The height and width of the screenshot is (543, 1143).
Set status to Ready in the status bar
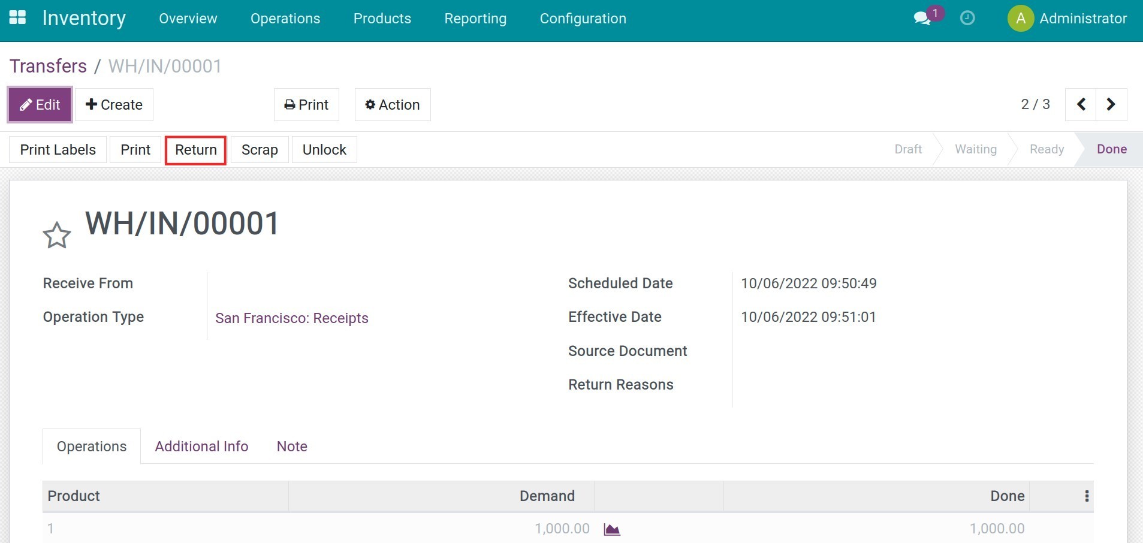(1046, 149)
